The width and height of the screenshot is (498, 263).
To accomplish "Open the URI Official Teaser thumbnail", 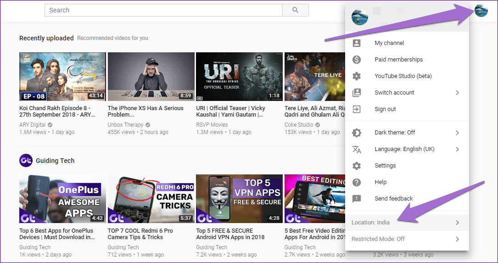I will [239, 77].
